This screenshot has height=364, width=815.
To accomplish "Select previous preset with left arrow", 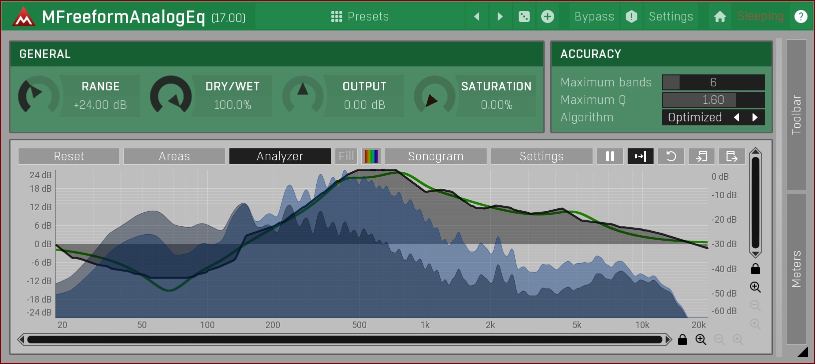I will click(x=477, y=16).
